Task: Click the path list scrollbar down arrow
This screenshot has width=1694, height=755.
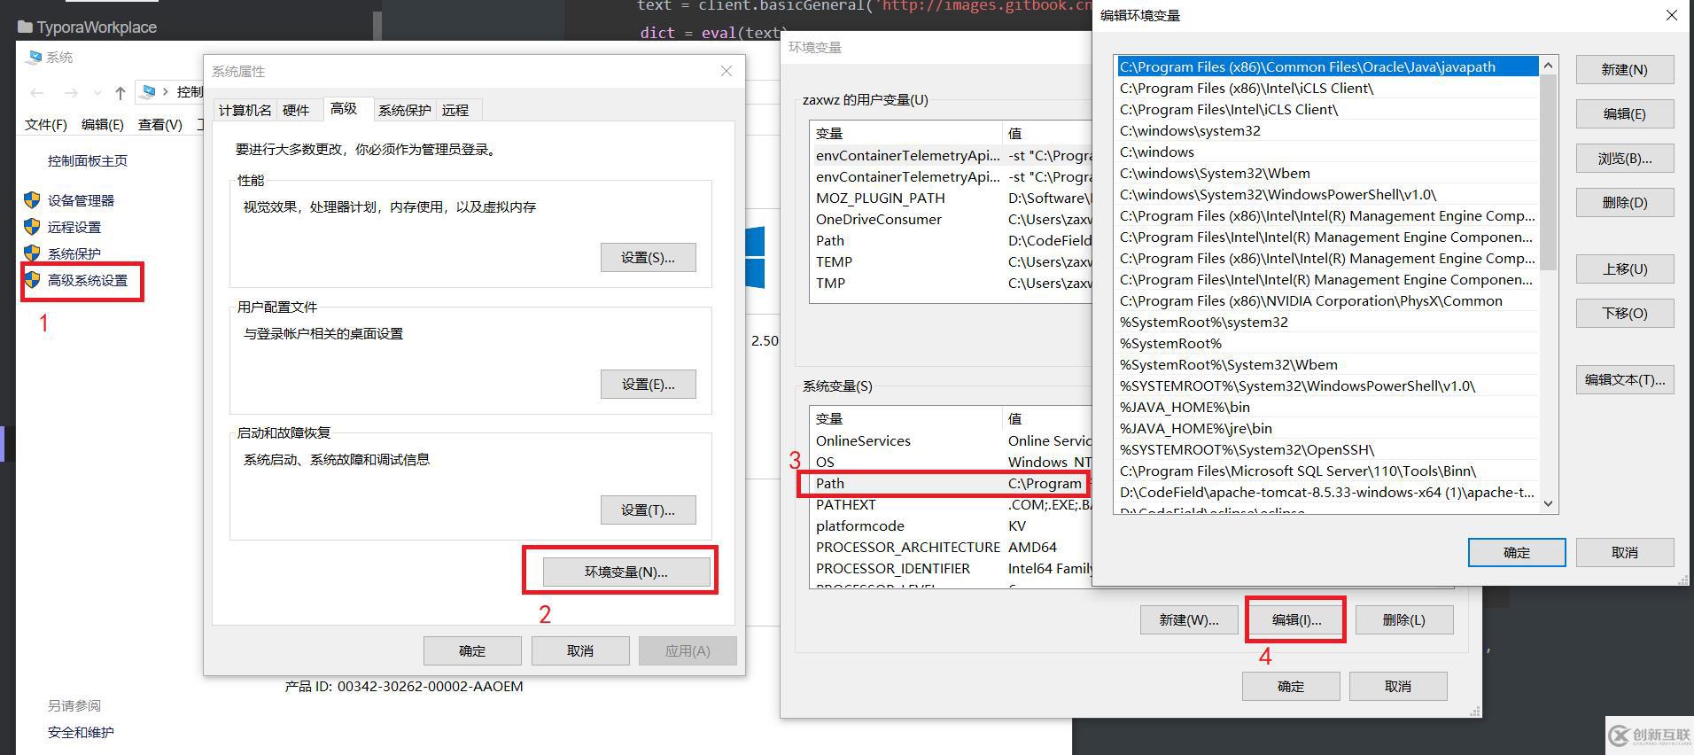Action: [1549, 503]
